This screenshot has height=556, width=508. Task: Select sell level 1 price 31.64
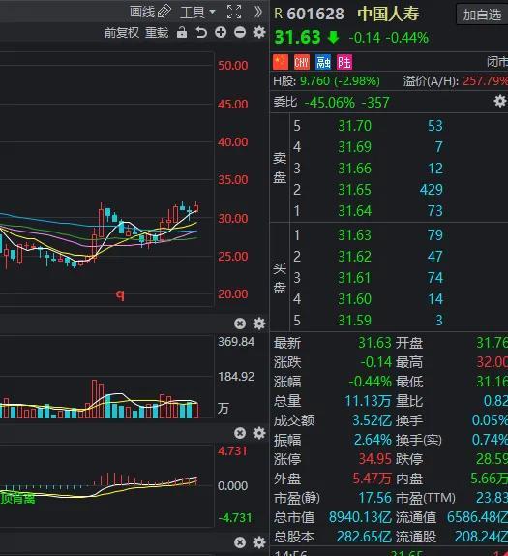354,210
